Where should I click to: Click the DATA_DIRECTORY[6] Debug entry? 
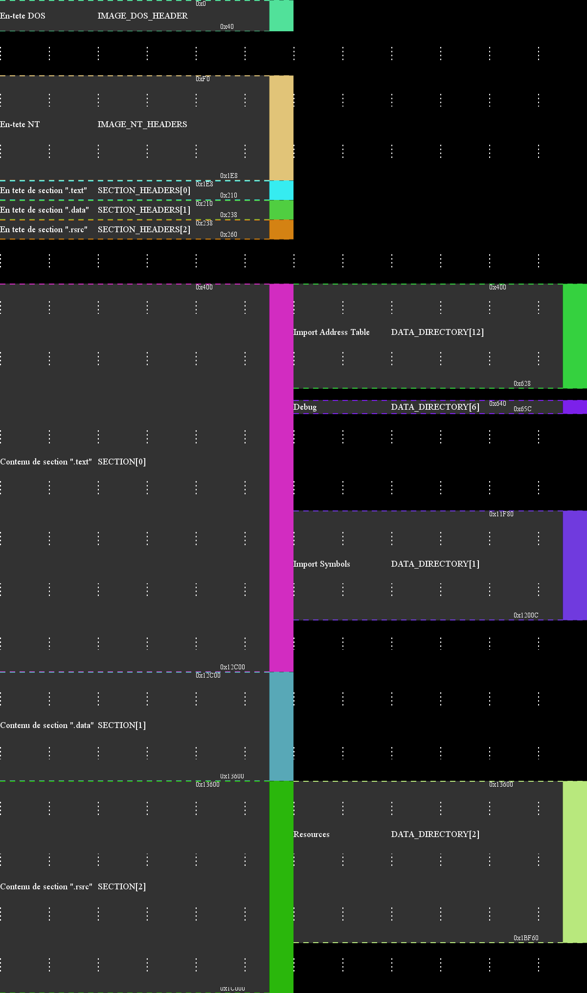[x=435, y=407]
